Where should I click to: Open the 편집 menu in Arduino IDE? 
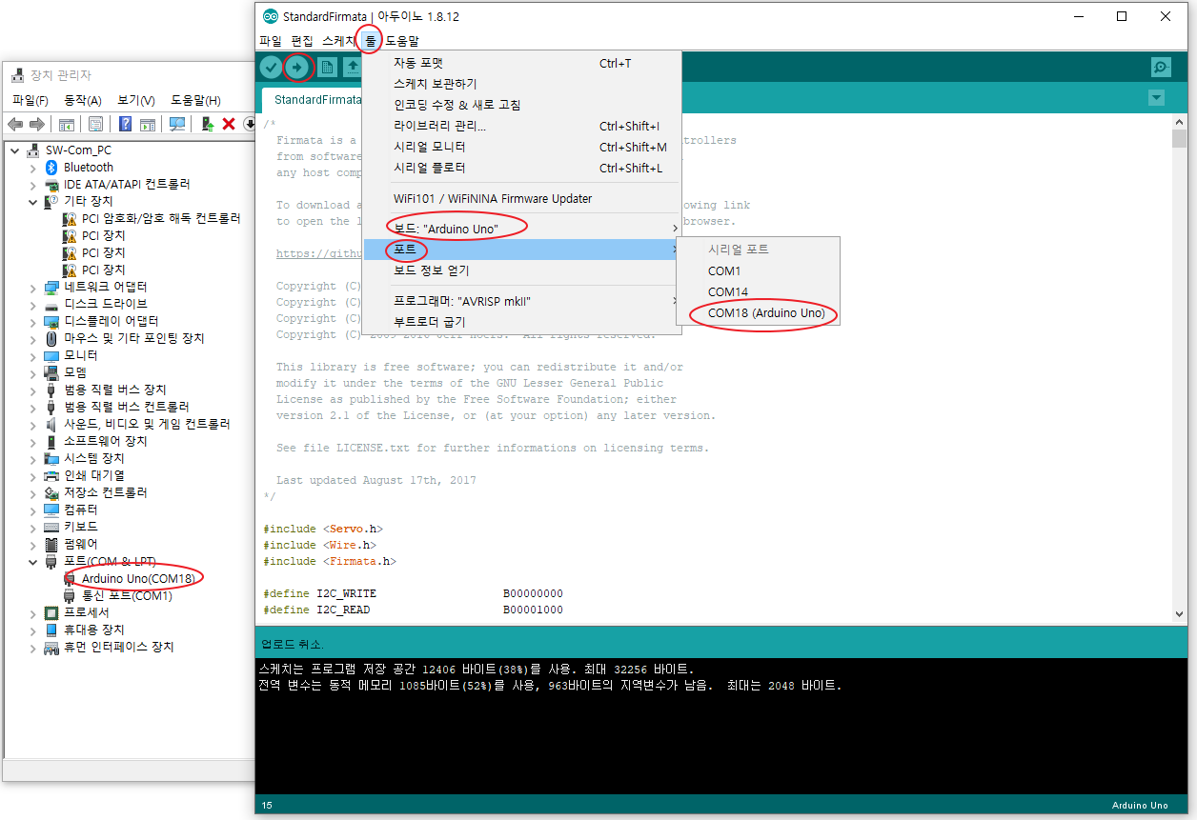[302, 41]
